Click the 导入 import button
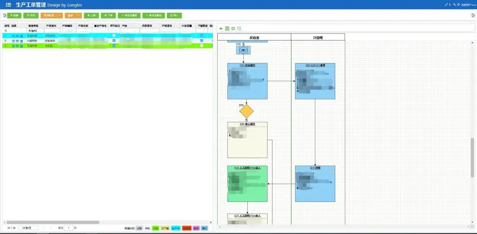 coord(174,15)
